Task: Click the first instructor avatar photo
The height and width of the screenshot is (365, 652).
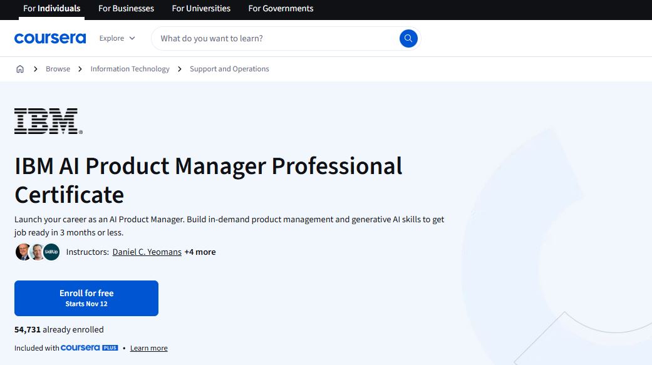Action: coord(23,252)
